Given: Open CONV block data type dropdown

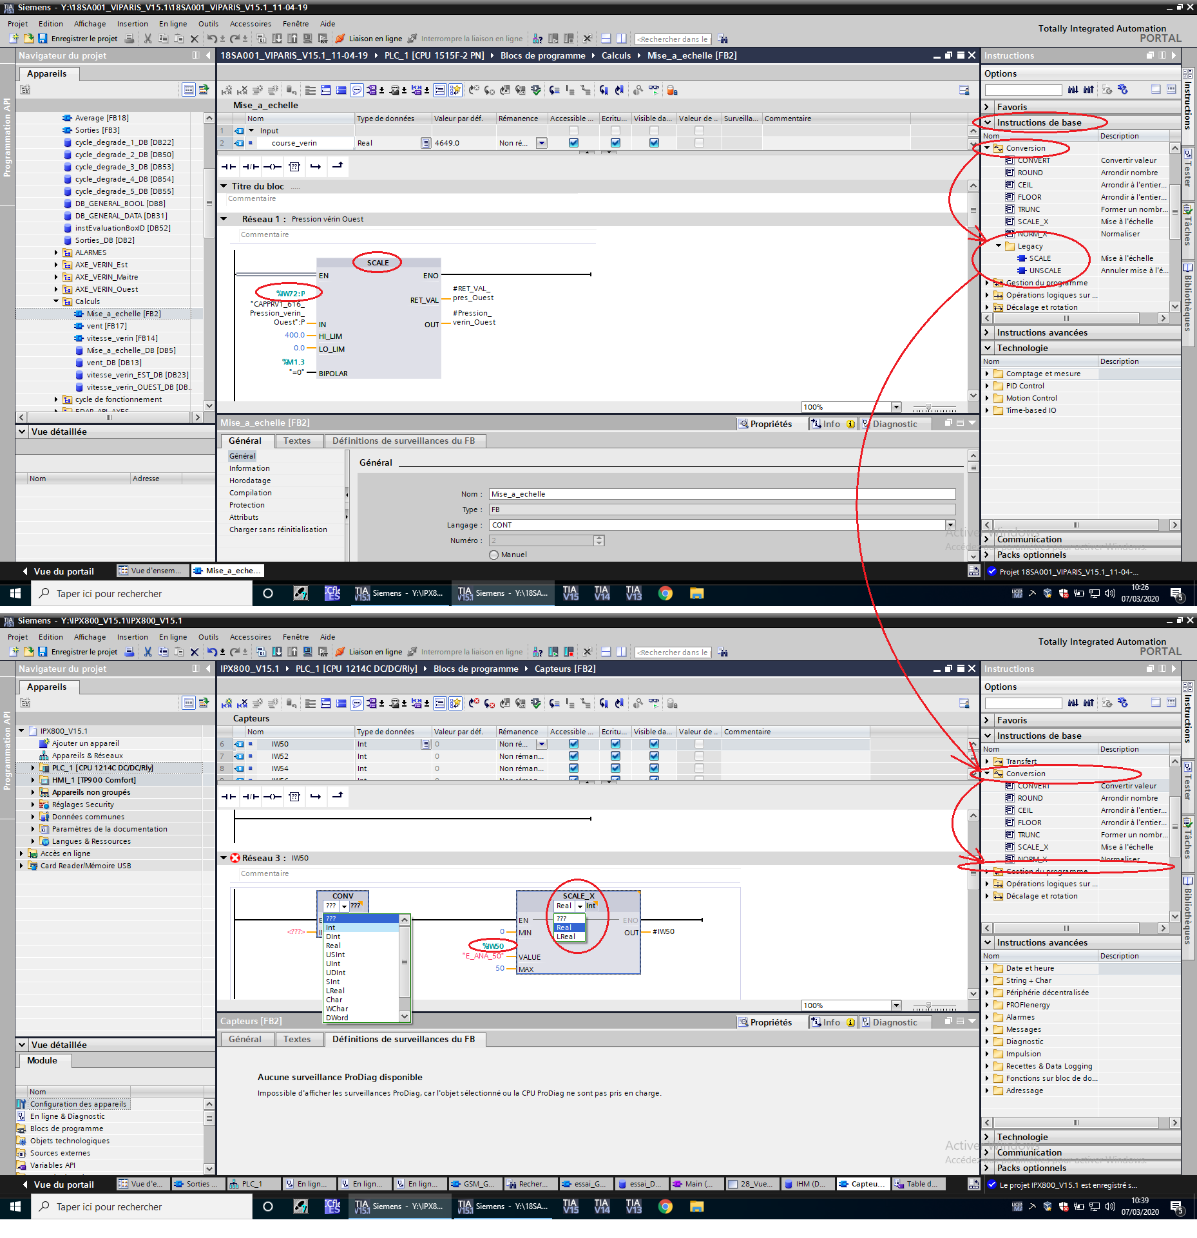Looking at the screenshot, I should pos(345,906).
